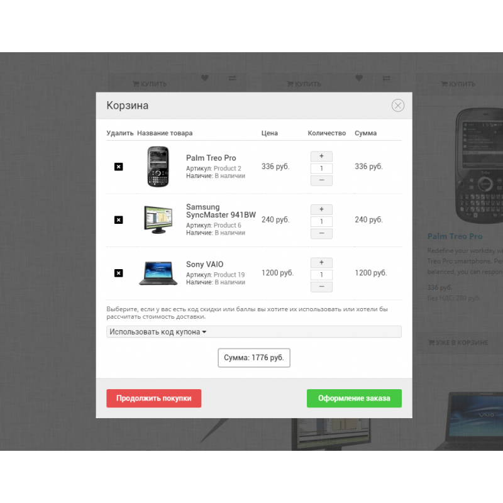
Task: Increase Samsung SyncMaster quantity with plus button
Action: (x=321, y=209)
